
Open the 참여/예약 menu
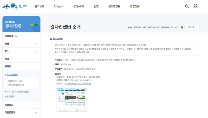point(79,6)
